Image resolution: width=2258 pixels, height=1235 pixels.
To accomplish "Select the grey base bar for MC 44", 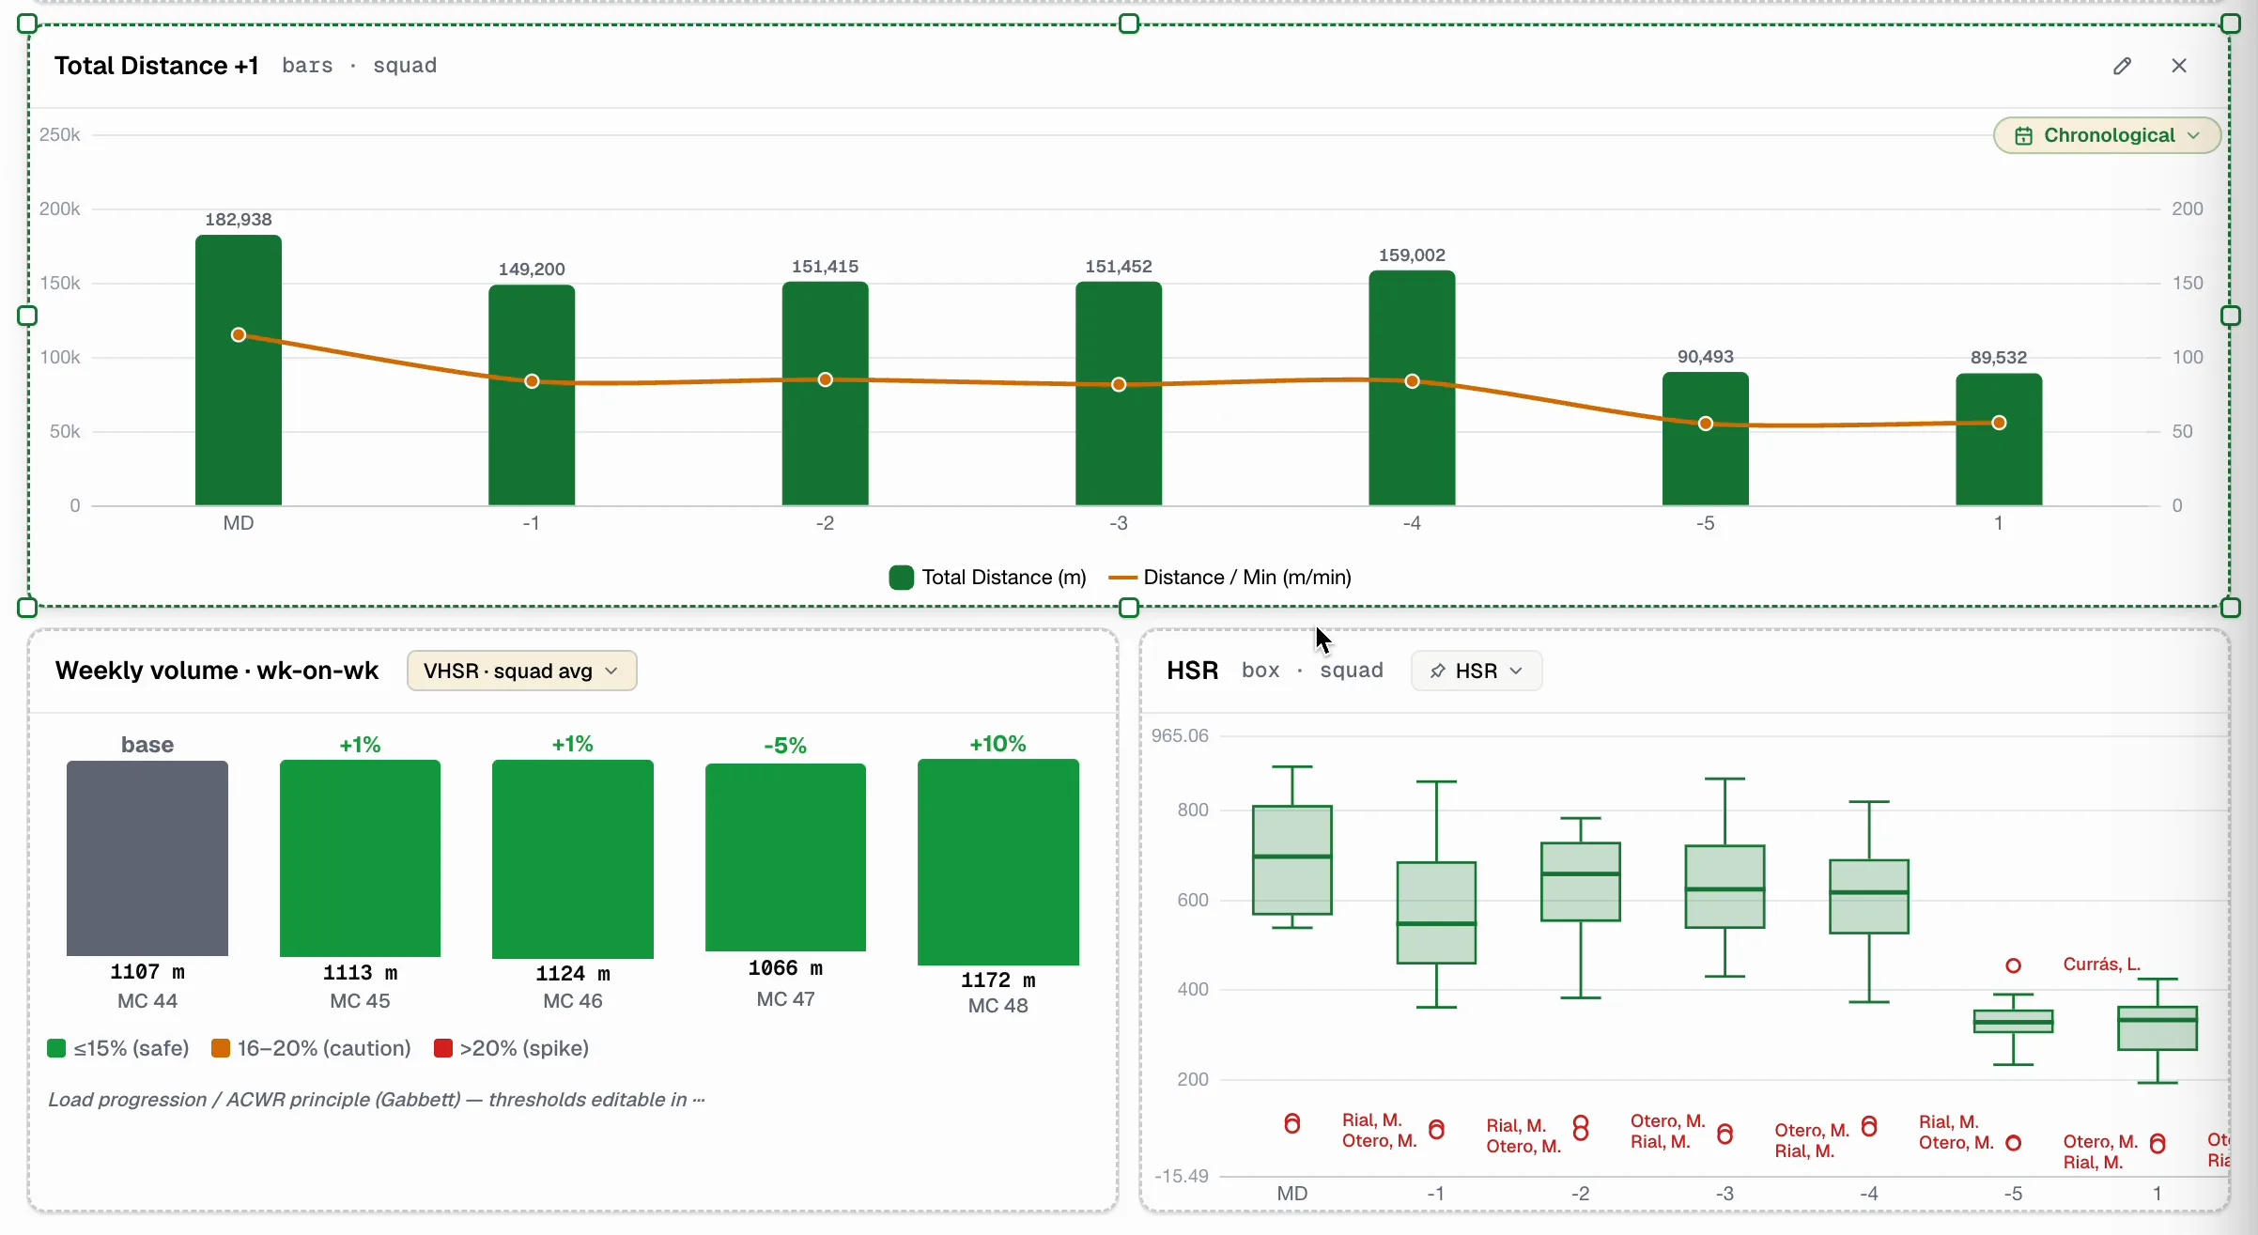I will pyautogui.click(x=147, y=858).
